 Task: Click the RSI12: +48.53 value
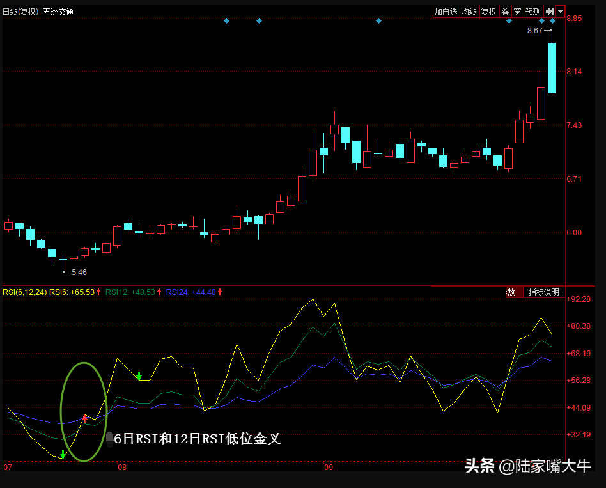click(130, 292)
